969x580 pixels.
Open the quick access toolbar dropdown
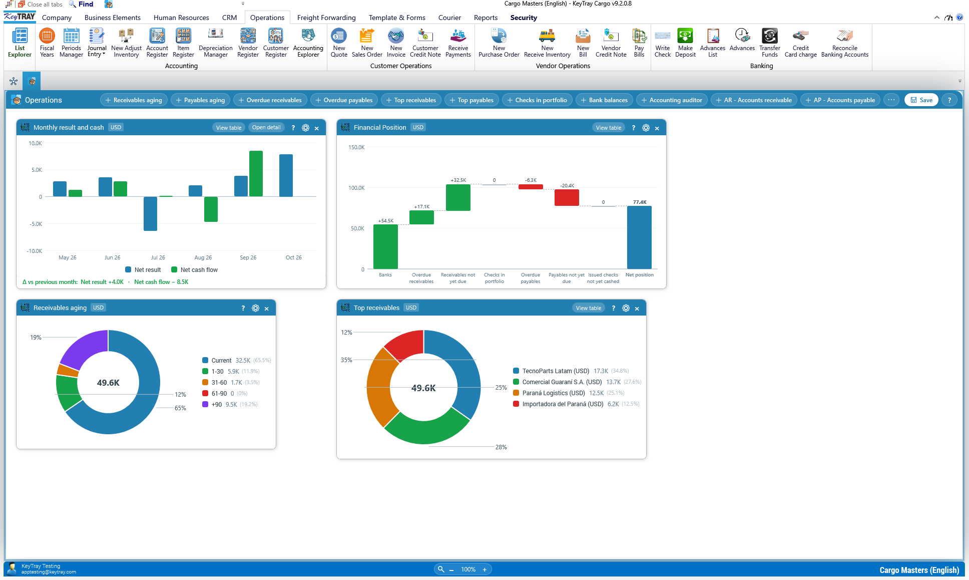(243, 4)
